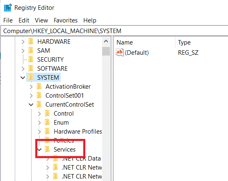228x181 pixels.
Task: Open the File menu
Action: 8,20
